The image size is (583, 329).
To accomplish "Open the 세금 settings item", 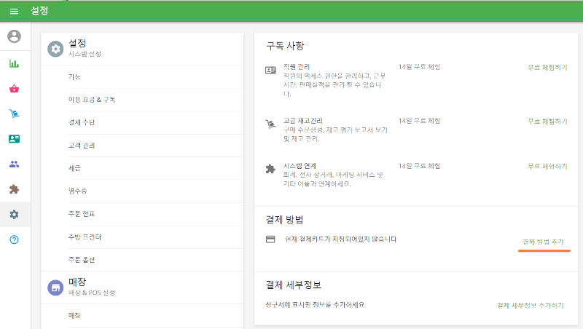I will click(74, 168).
